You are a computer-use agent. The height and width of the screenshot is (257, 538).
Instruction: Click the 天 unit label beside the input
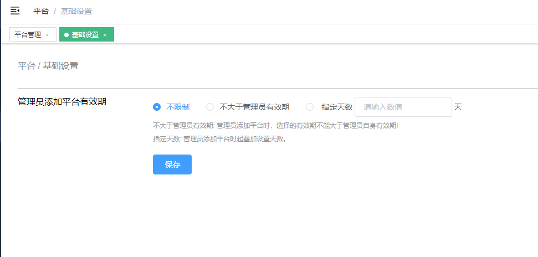pos(458,107)
